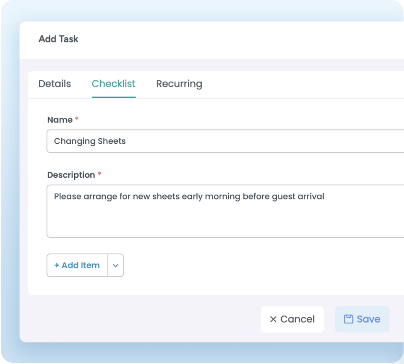Cancel the Add Task dialog
Viewport: 404px width, 364px height.
[x=292, y=319]
